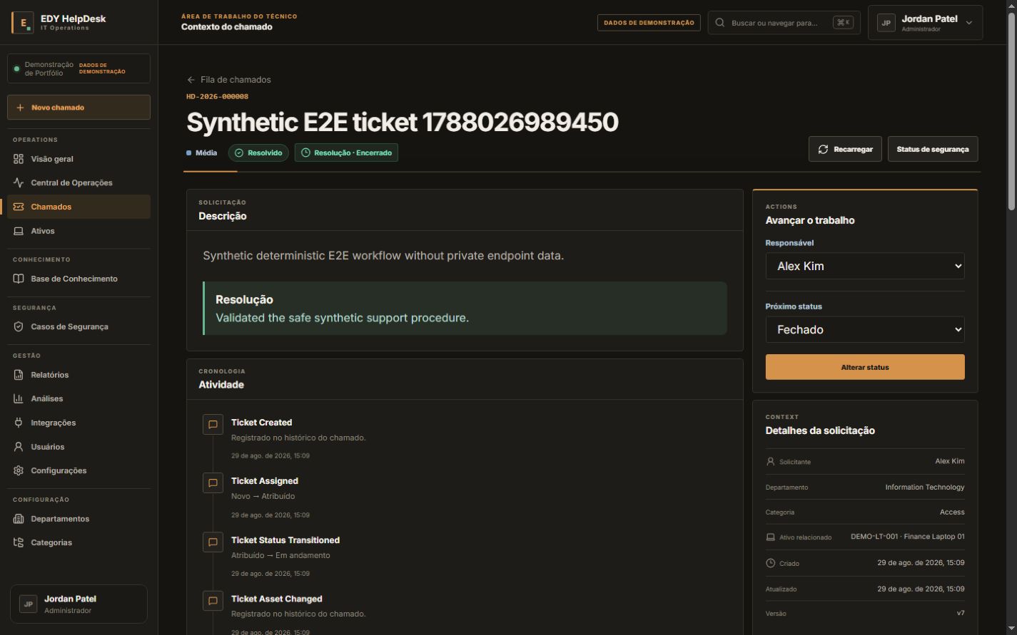Click the Atribuído → Em andamento activity text
This screenshot has width=1017, height=635.
tap(280, 555)
